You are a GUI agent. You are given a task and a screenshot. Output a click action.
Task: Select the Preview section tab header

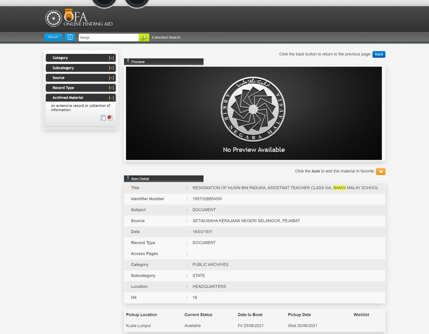click(x=163, y=62)
